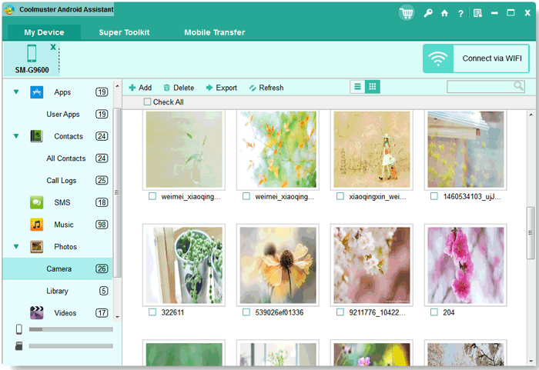Check the second weimei_xiaoqing orange leaves photo checkbox

coord(246,196)
